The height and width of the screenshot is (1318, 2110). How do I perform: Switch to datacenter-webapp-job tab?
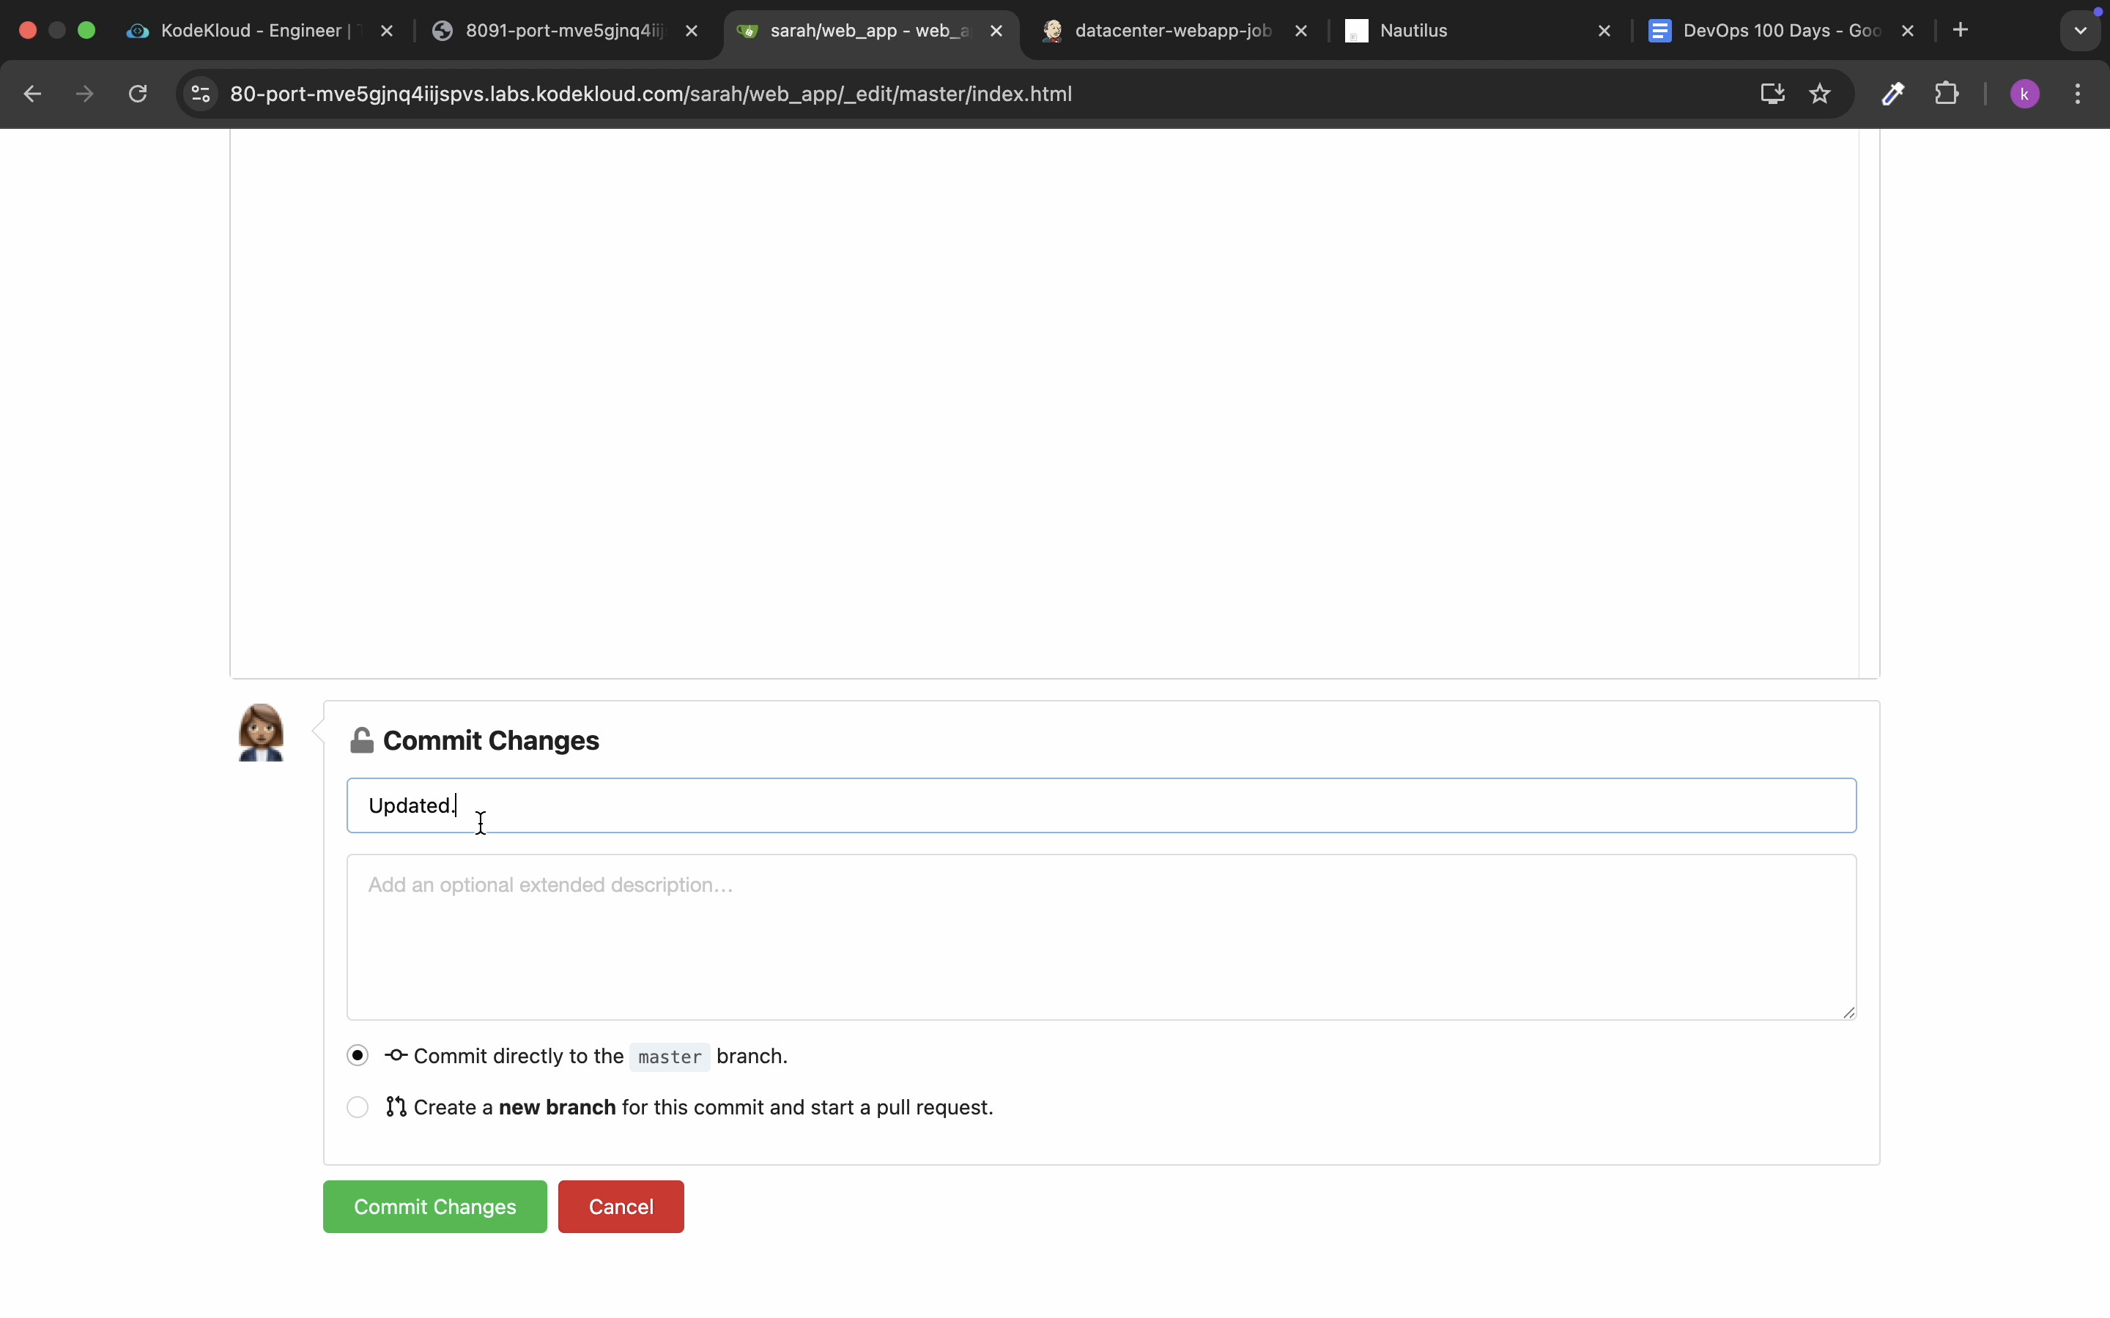1171,31
